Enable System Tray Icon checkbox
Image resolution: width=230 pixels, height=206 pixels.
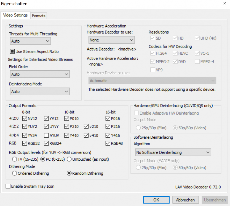point(8,186)
